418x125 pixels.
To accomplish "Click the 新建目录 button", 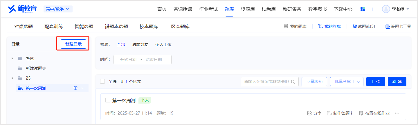I will pyautogui.click(x=73, y=44).
